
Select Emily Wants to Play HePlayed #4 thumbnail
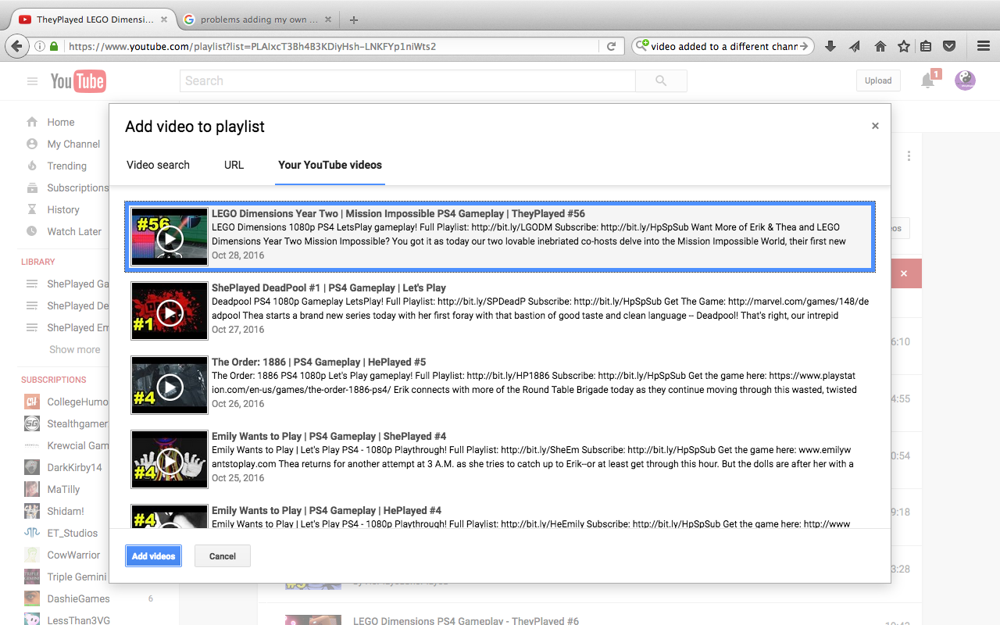(170, 516)
